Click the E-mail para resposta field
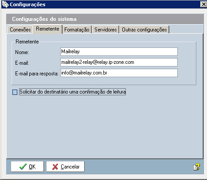Screen dimensions: 207x180 click(119, 73)
